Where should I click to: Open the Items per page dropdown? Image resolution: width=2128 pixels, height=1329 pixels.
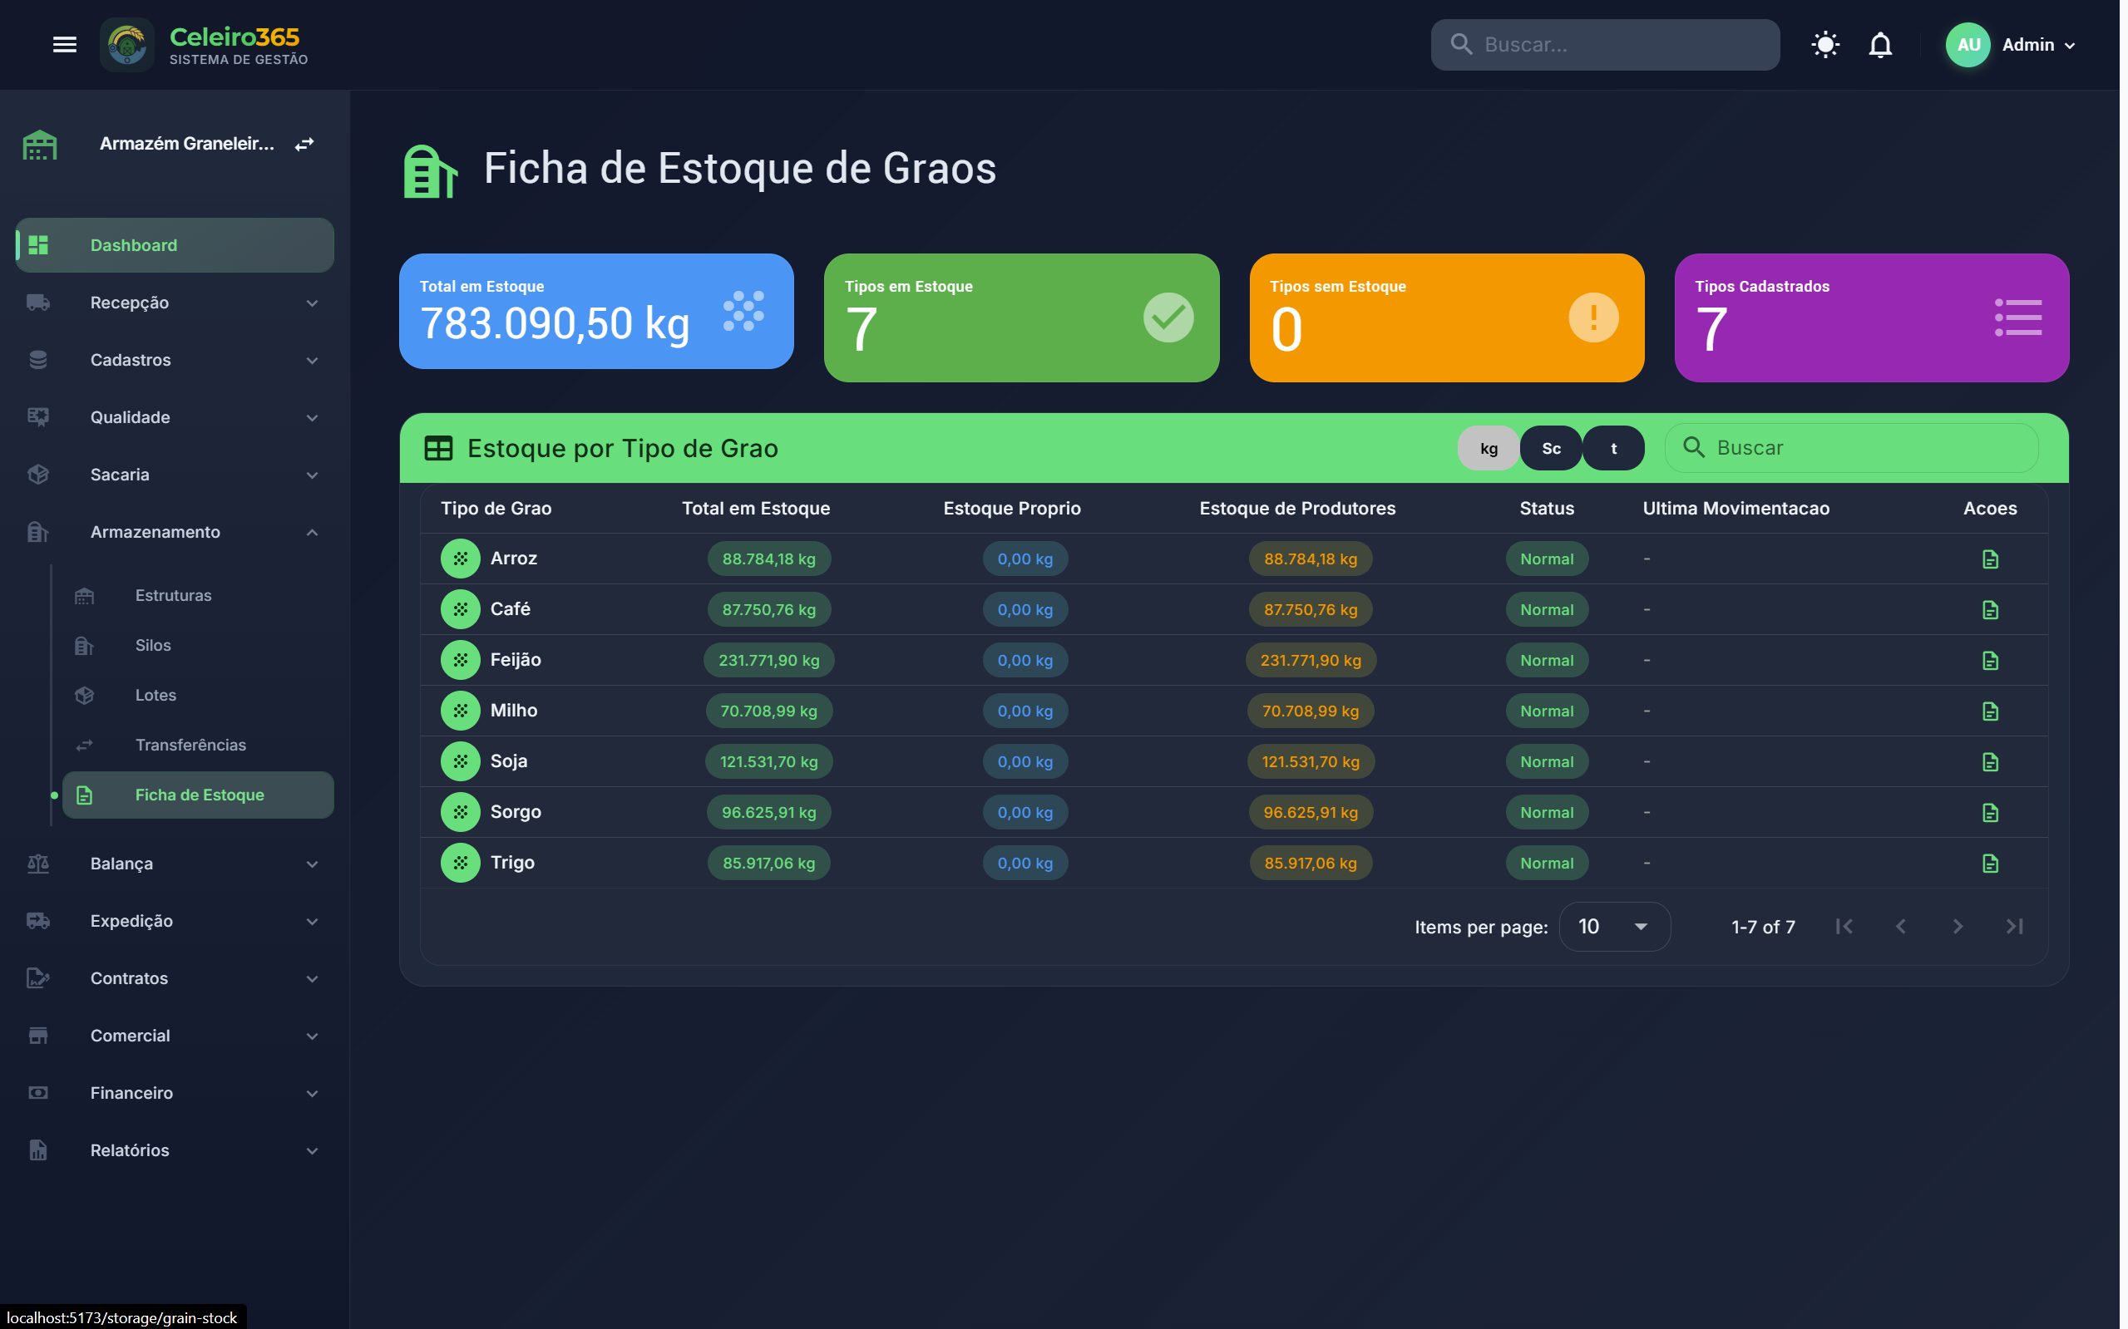coord(1613,927)
